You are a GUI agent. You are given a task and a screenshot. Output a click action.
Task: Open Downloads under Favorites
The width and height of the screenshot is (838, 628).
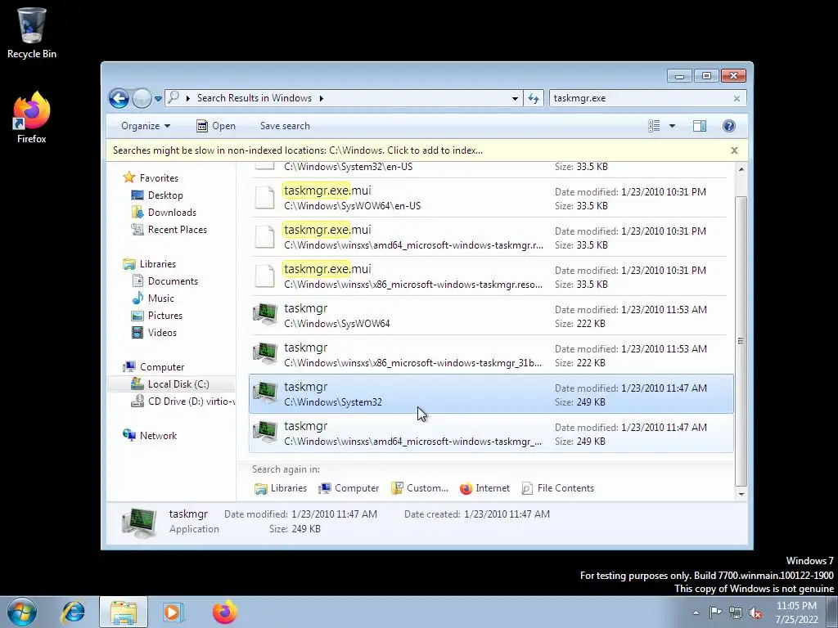point(172,213)
